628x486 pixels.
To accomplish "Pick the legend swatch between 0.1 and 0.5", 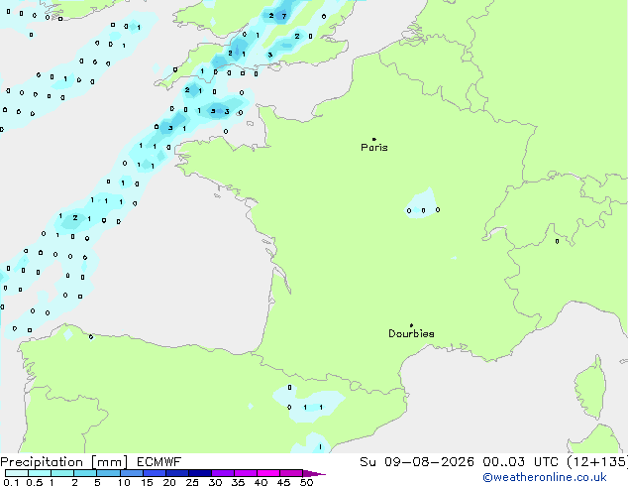I will 17,473.
